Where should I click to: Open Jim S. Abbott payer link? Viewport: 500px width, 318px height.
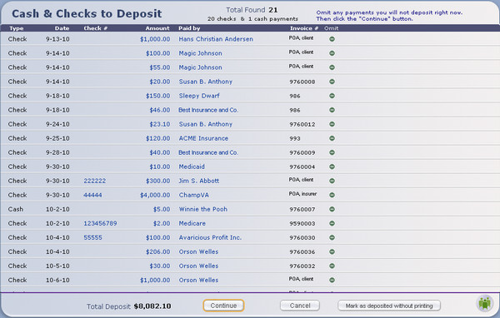pos(199,181)
